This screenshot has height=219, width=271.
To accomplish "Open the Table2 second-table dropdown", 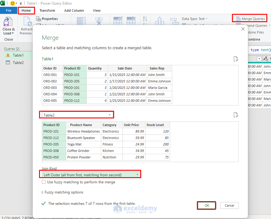I will [110, 115].
